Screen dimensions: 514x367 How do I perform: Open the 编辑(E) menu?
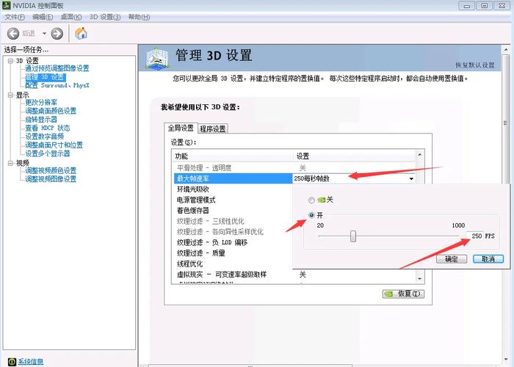43,17
